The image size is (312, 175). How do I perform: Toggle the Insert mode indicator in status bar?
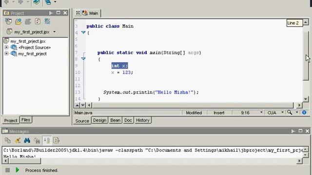click(x=219, y=113)
